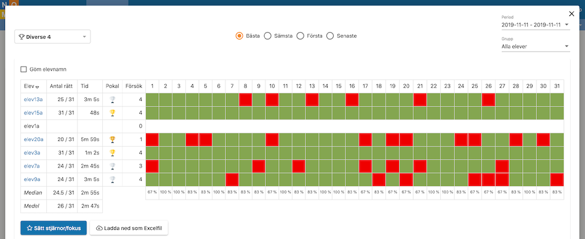Click the silver trophy icon for elev13a

(x=112, y=99)
